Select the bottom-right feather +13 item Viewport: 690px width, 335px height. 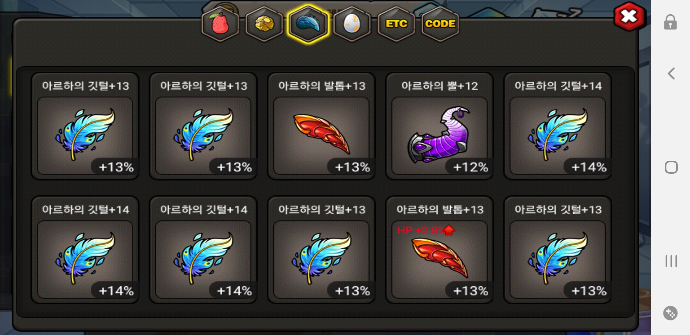coord(558,250)
